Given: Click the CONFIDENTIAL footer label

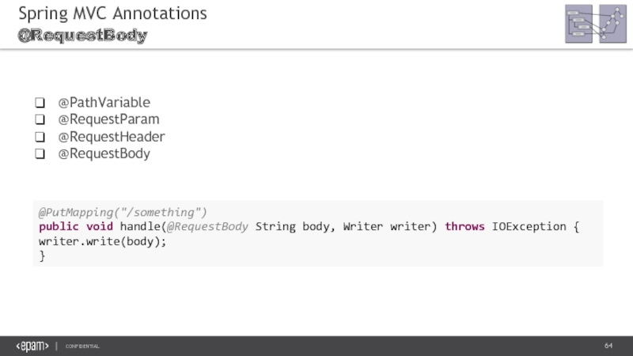Looking at the screenshot, I should coord(82,347).
